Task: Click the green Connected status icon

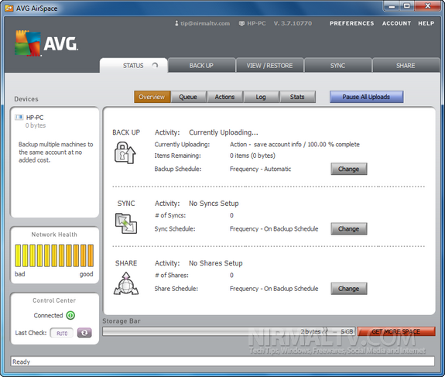Action: pos(70,315)
